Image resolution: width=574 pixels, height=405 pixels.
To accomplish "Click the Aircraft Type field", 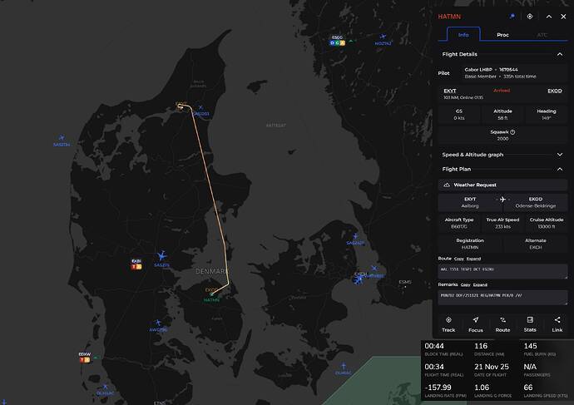I will point(459,223).
